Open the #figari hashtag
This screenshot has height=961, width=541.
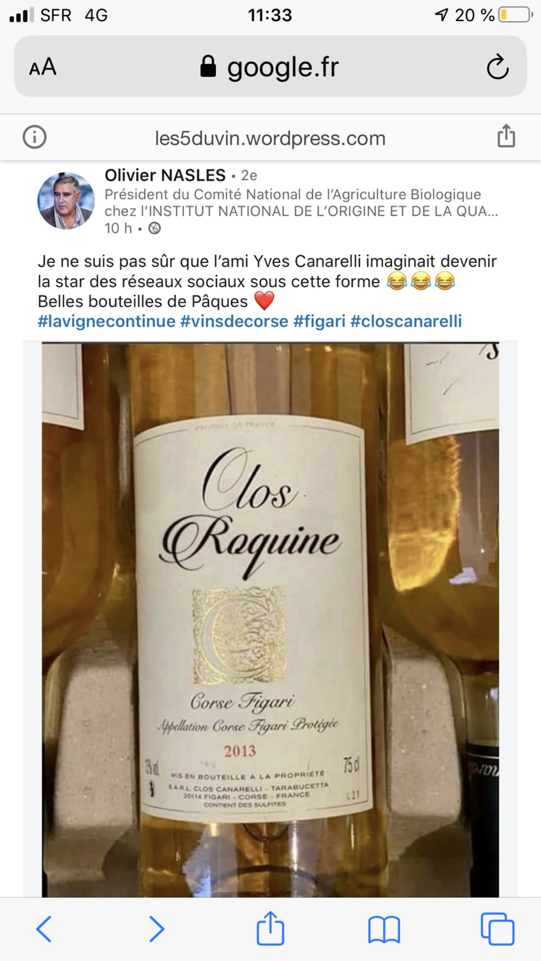[x=319, y=321]
